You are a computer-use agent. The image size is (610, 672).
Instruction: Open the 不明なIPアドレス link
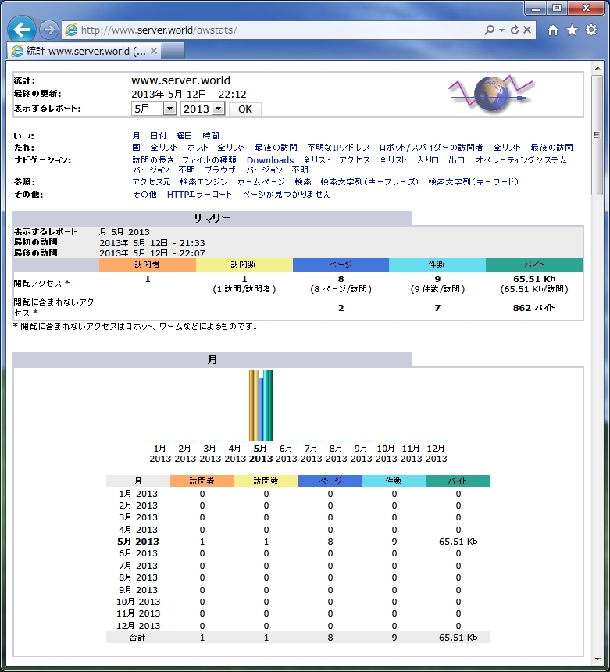click(338, 148)
